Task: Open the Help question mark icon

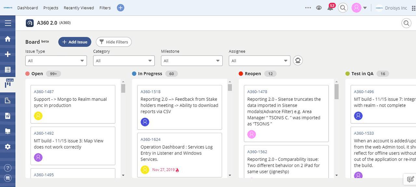Action: click(x=7, y=168)
